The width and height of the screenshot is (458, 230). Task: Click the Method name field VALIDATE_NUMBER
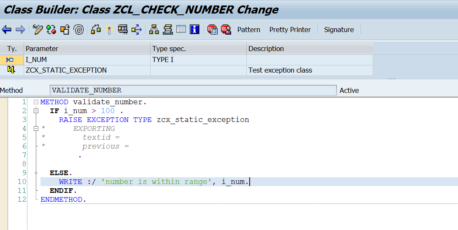click(x=193, y=90)
